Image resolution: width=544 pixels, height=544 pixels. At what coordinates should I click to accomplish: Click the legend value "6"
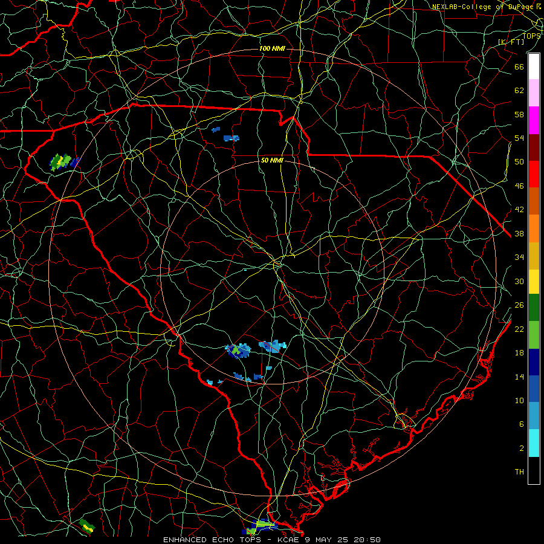point(522,424)
